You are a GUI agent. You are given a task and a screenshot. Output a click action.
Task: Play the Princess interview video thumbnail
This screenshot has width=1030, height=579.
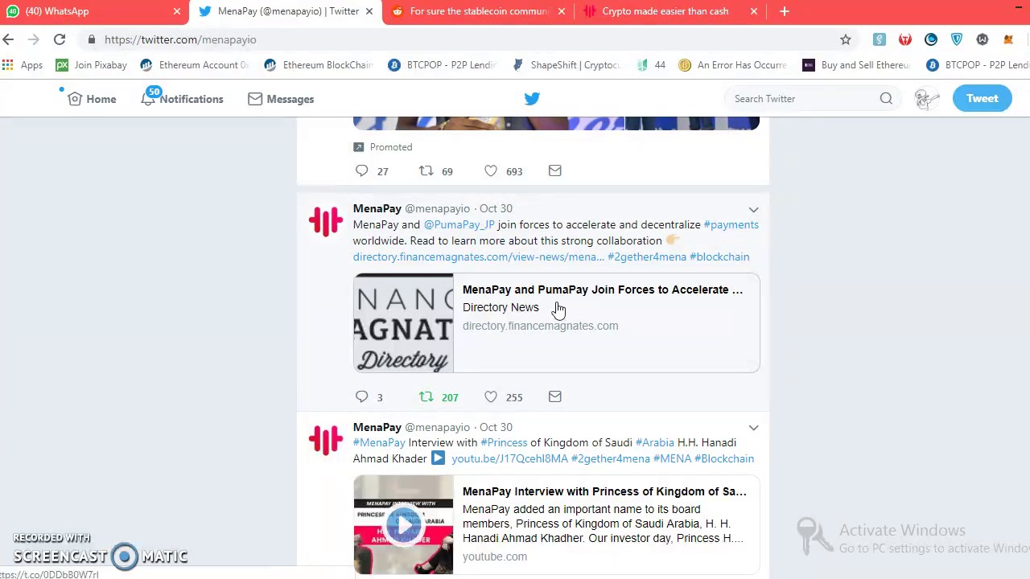[403, 524]
